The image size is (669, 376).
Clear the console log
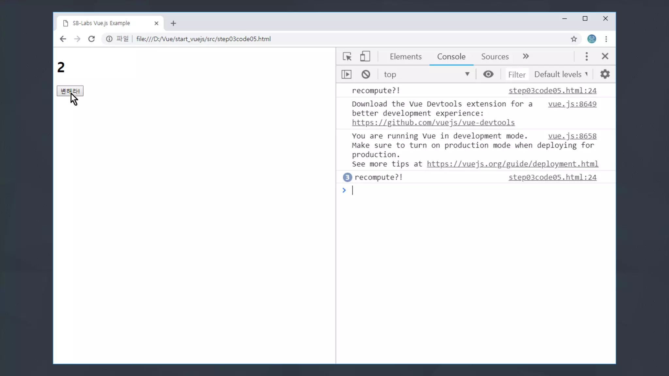click(x=366, y=74)
